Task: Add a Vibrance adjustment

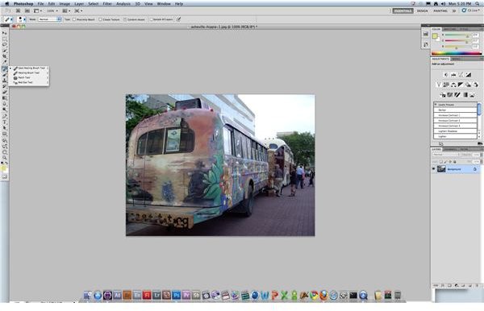Action: (x=439, y=85)
